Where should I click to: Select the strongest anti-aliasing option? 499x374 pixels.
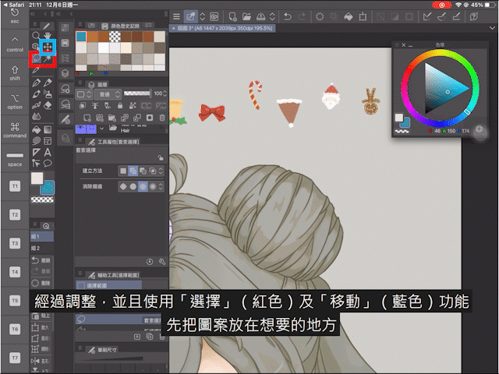153,186
